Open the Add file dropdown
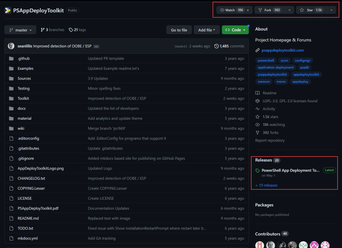 pos(207,30)
